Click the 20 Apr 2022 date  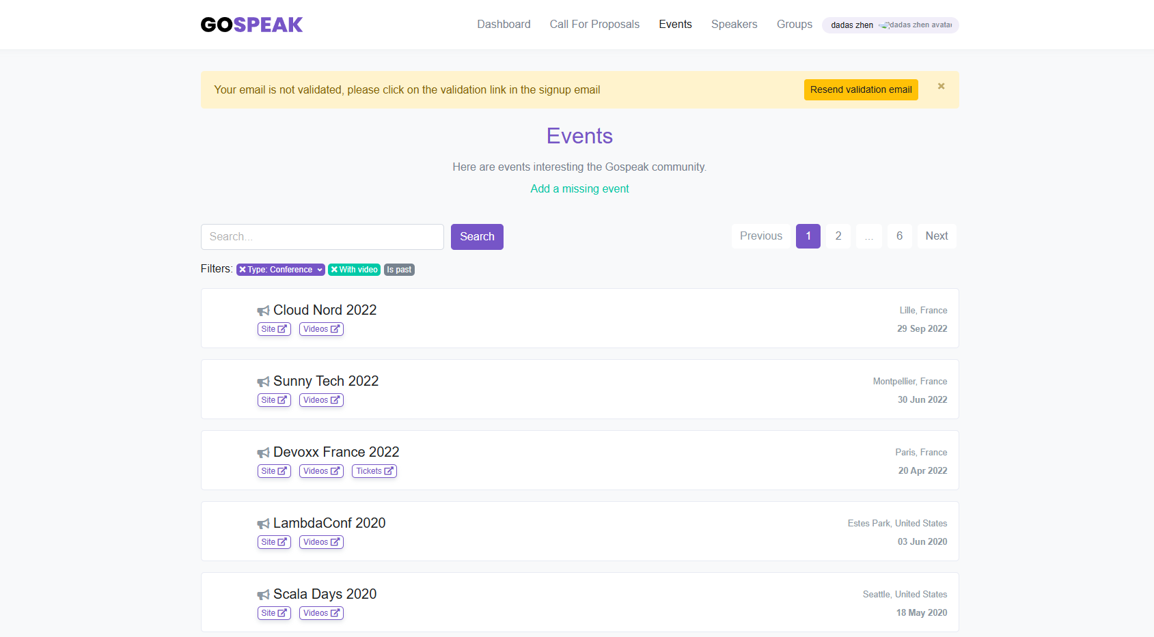click(923, 471)
